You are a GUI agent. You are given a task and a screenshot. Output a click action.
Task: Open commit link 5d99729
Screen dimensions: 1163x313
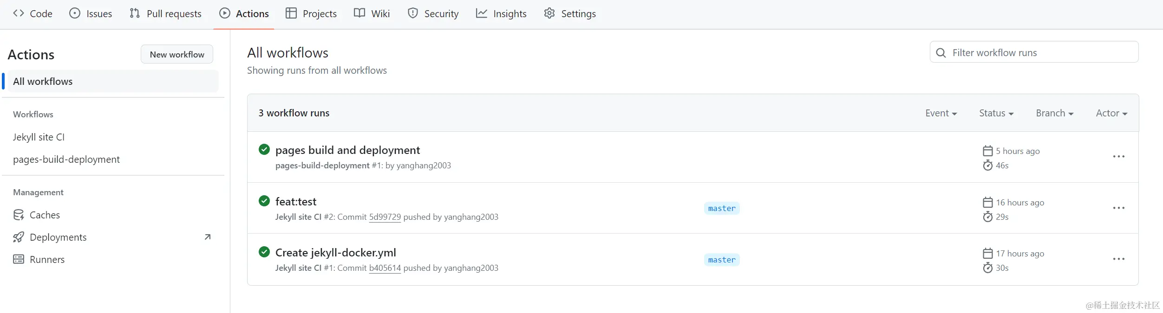(x=385, y=217)
